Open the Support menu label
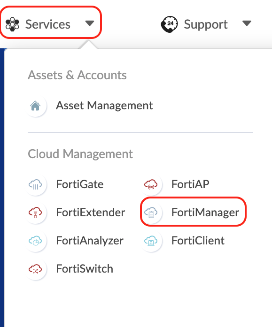This screenshot has width=272, height=327. 206,24
